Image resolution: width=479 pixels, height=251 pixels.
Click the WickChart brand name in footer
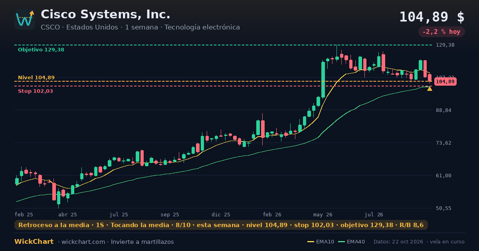click(x=34, y=242)
